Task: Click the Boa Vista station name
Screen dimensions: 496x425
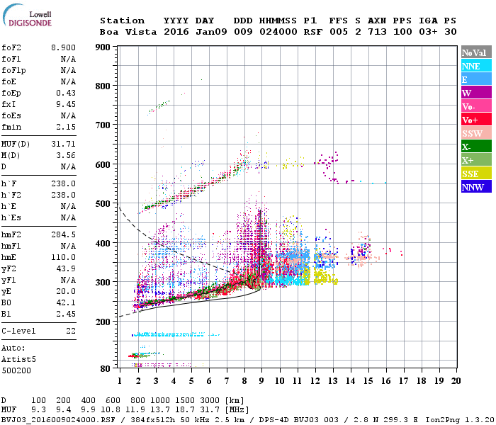Action: [128, 32]
